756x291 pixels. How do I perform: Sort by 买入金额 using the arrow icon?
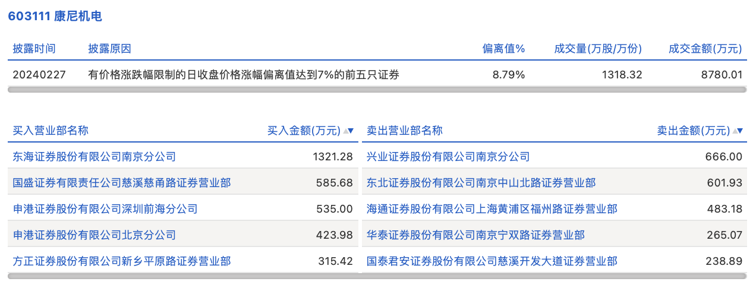click(x=348, y=131)
